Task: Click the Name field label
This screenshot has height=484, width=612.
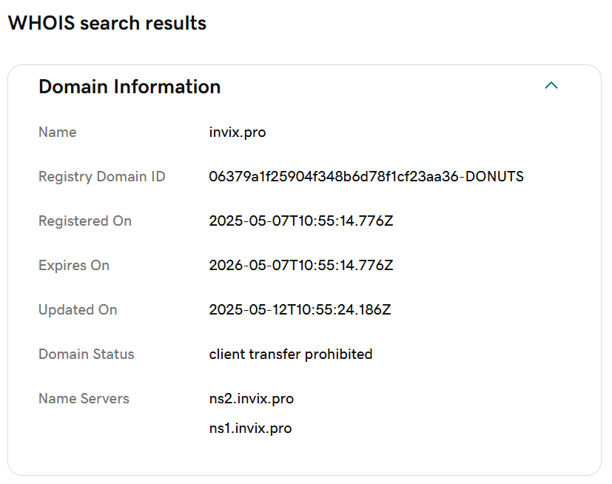Action: [x=58, y=132]
